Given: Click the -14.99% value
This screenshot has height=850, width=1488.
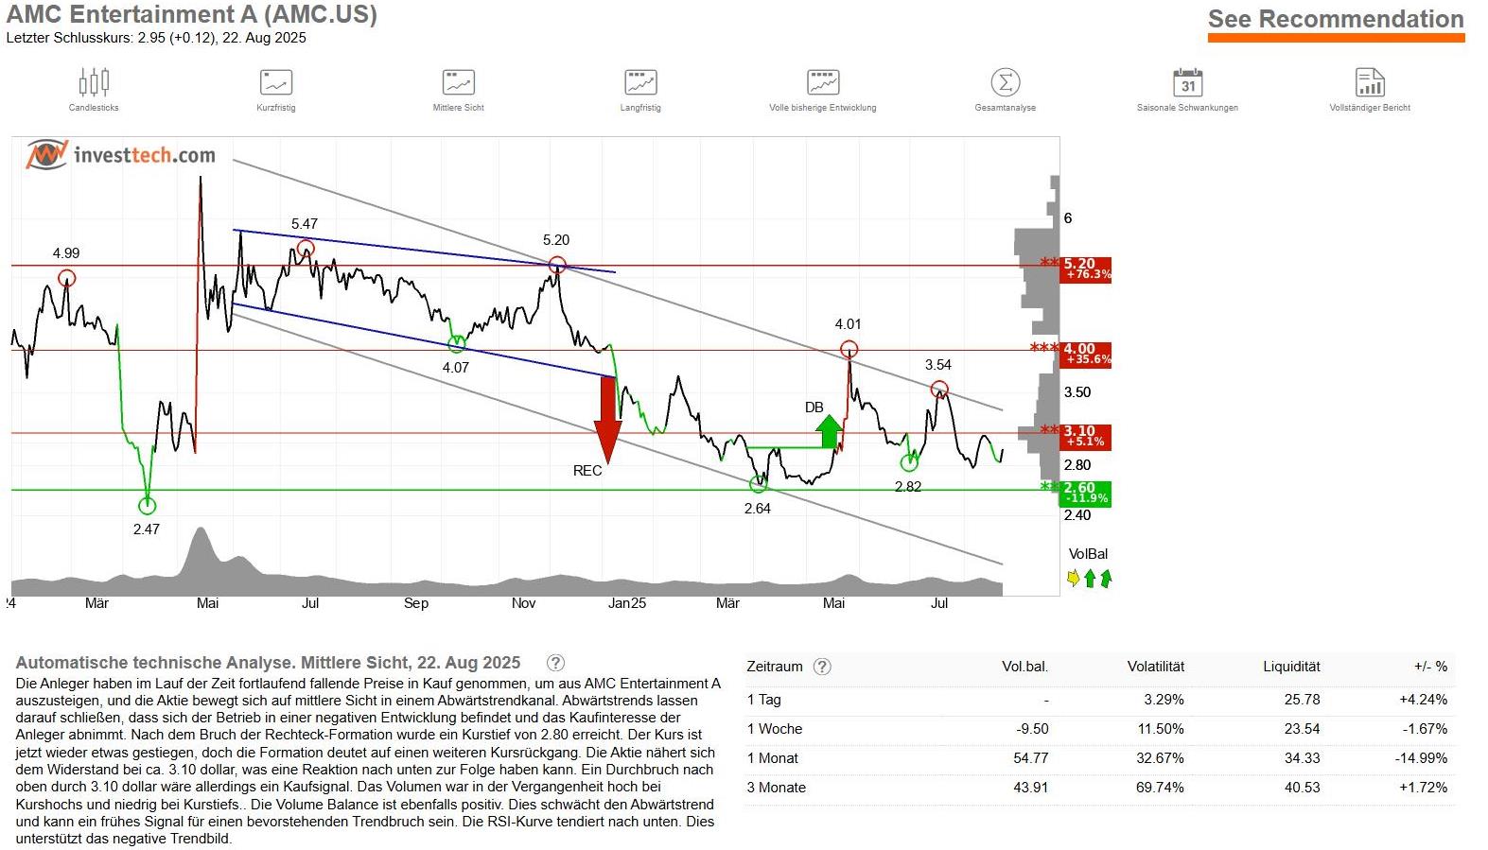Looking at the screenshot, I should [1421, 758].
